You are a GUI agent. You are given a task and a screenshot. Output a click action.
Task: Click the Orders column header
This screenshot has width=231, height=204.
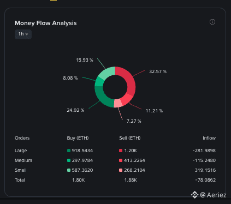22,138
